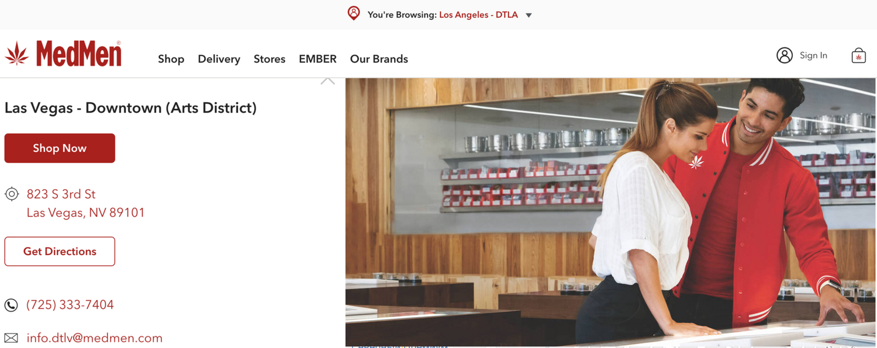Open the shopping bag cart icon

[858, 55]
